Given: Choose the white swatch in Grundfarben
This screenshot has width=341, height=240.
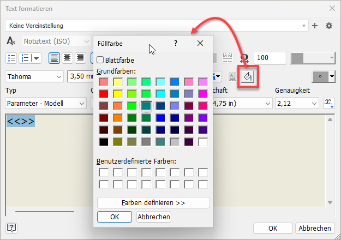Looking at the screenshot, I should click(x=203, y=142).
